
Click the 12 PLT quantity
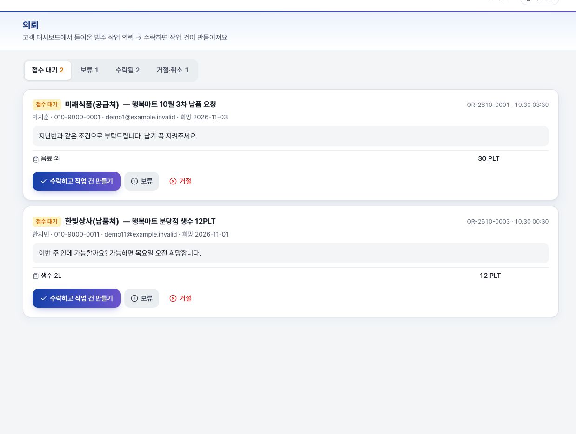point(490,276)
